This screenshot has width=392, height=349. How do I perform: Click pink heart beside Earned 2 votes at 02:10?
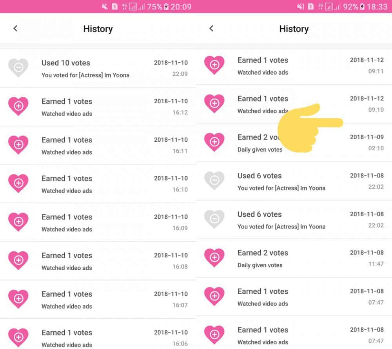pyautogui.click(x=214, y=142)
